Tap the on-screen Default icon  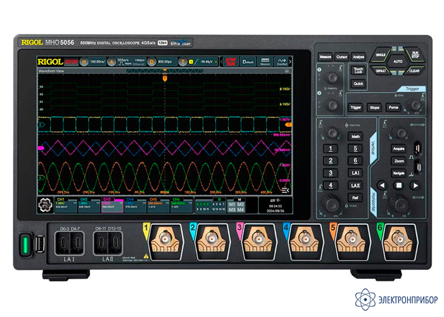[248, 61]
